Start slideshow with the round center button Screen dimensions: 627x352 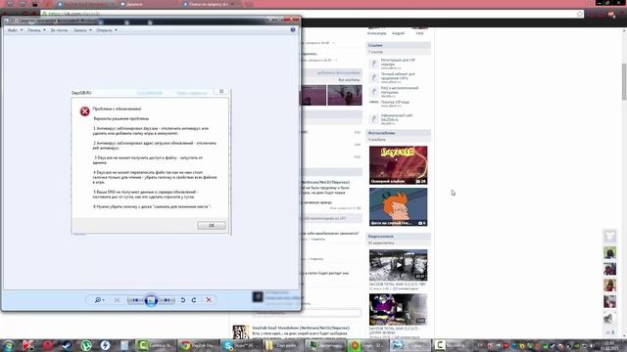pyautogui.click(x=151, y=300)
